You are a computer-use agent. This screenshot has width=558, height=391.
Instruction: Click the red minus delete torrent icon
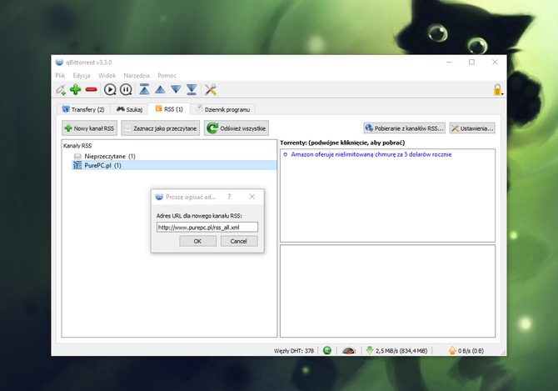coord(92,89)
